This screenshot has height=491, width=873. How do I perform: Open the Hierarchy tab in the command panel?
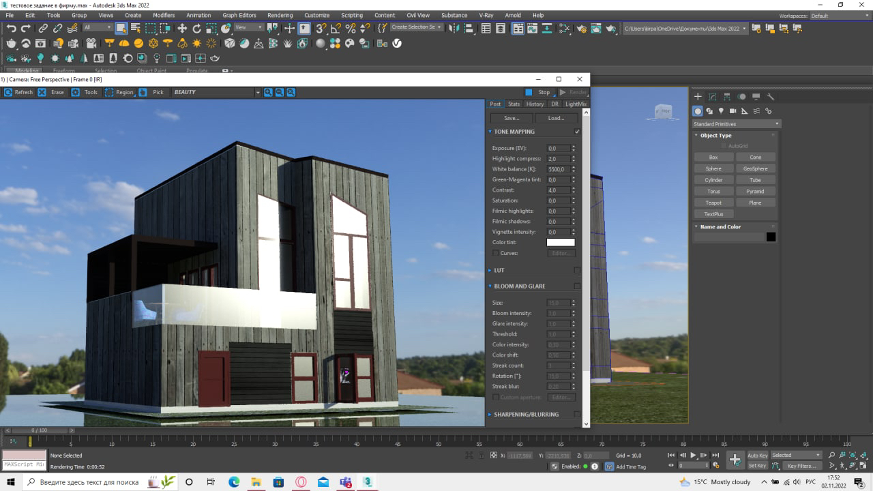727,97
